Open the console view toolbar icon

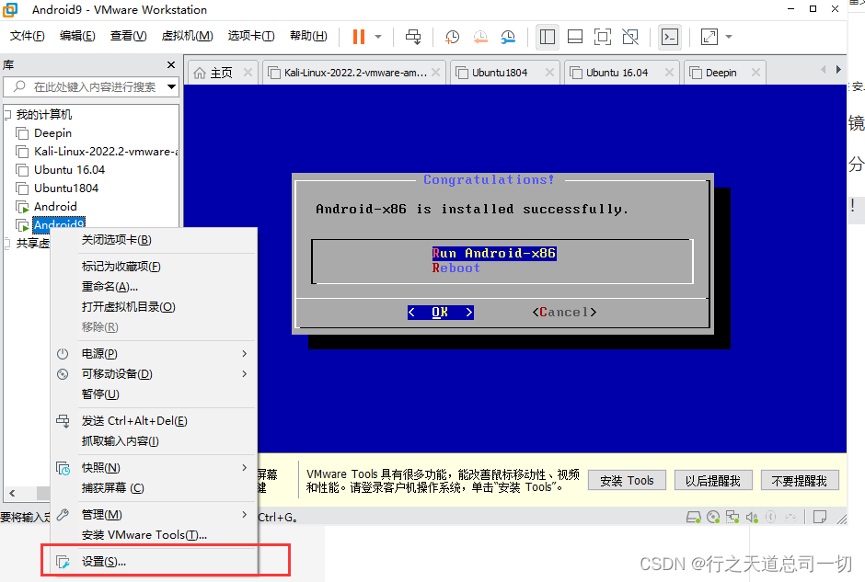pos(670,37)
